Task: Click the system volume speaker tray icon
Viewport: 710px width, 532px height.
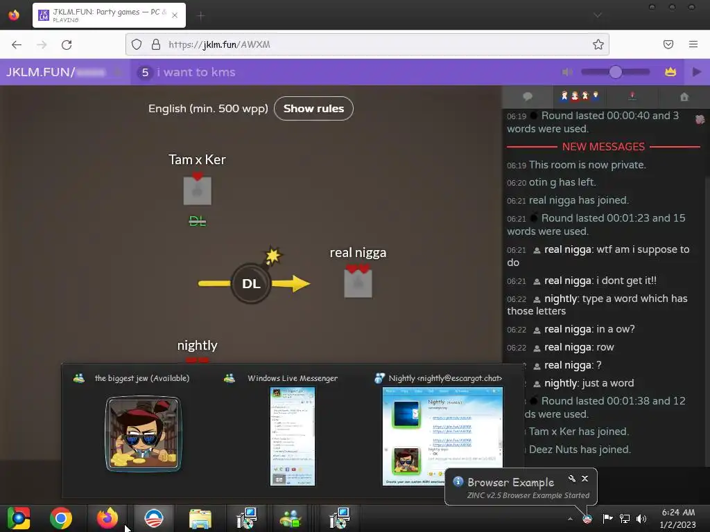Action: coord(641,519)
